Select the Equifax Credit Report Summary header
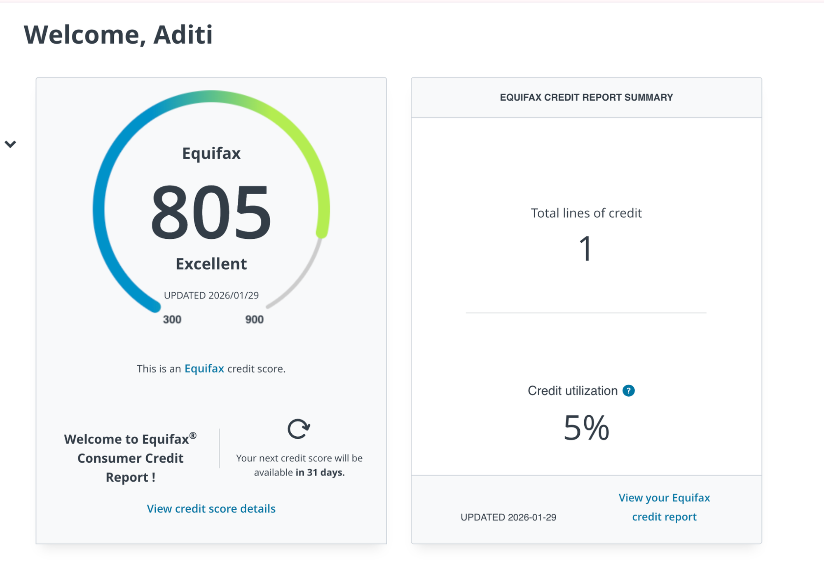The image size is (824, 588). [586, 97]
